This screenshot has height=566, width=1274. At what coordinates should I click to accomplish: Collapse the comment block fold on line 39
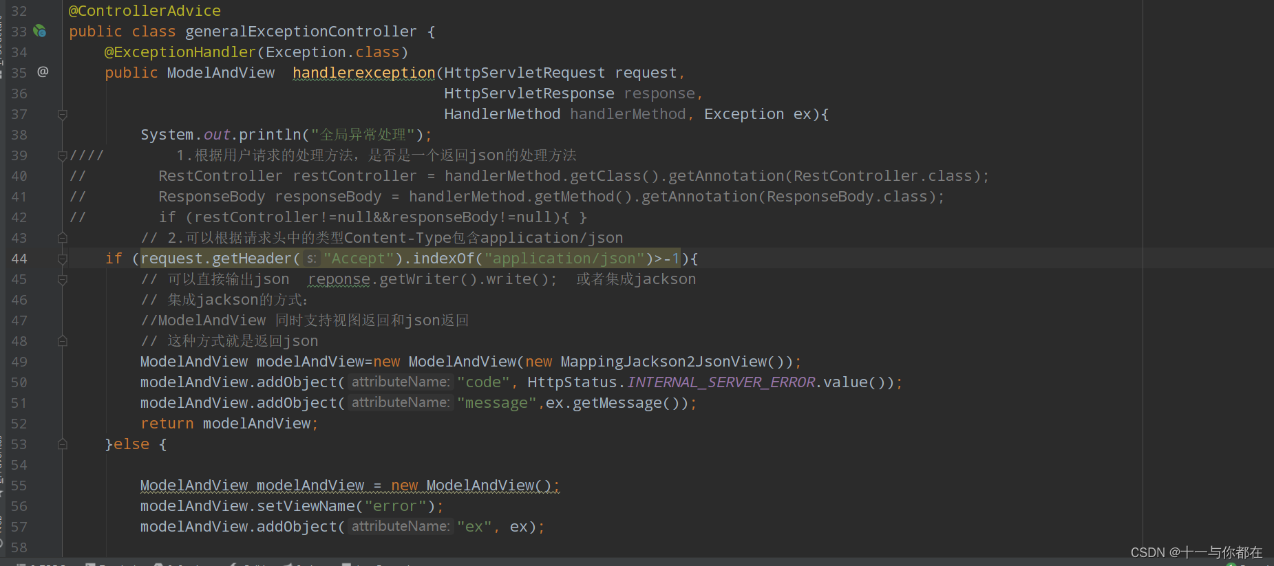[63, 155]
